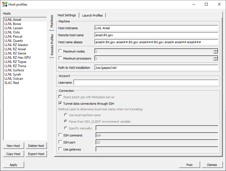This screenshot has width=226, height=171.
Task: Click the Remote host name field
Action: pyautogui.click(x=156, y=35)
